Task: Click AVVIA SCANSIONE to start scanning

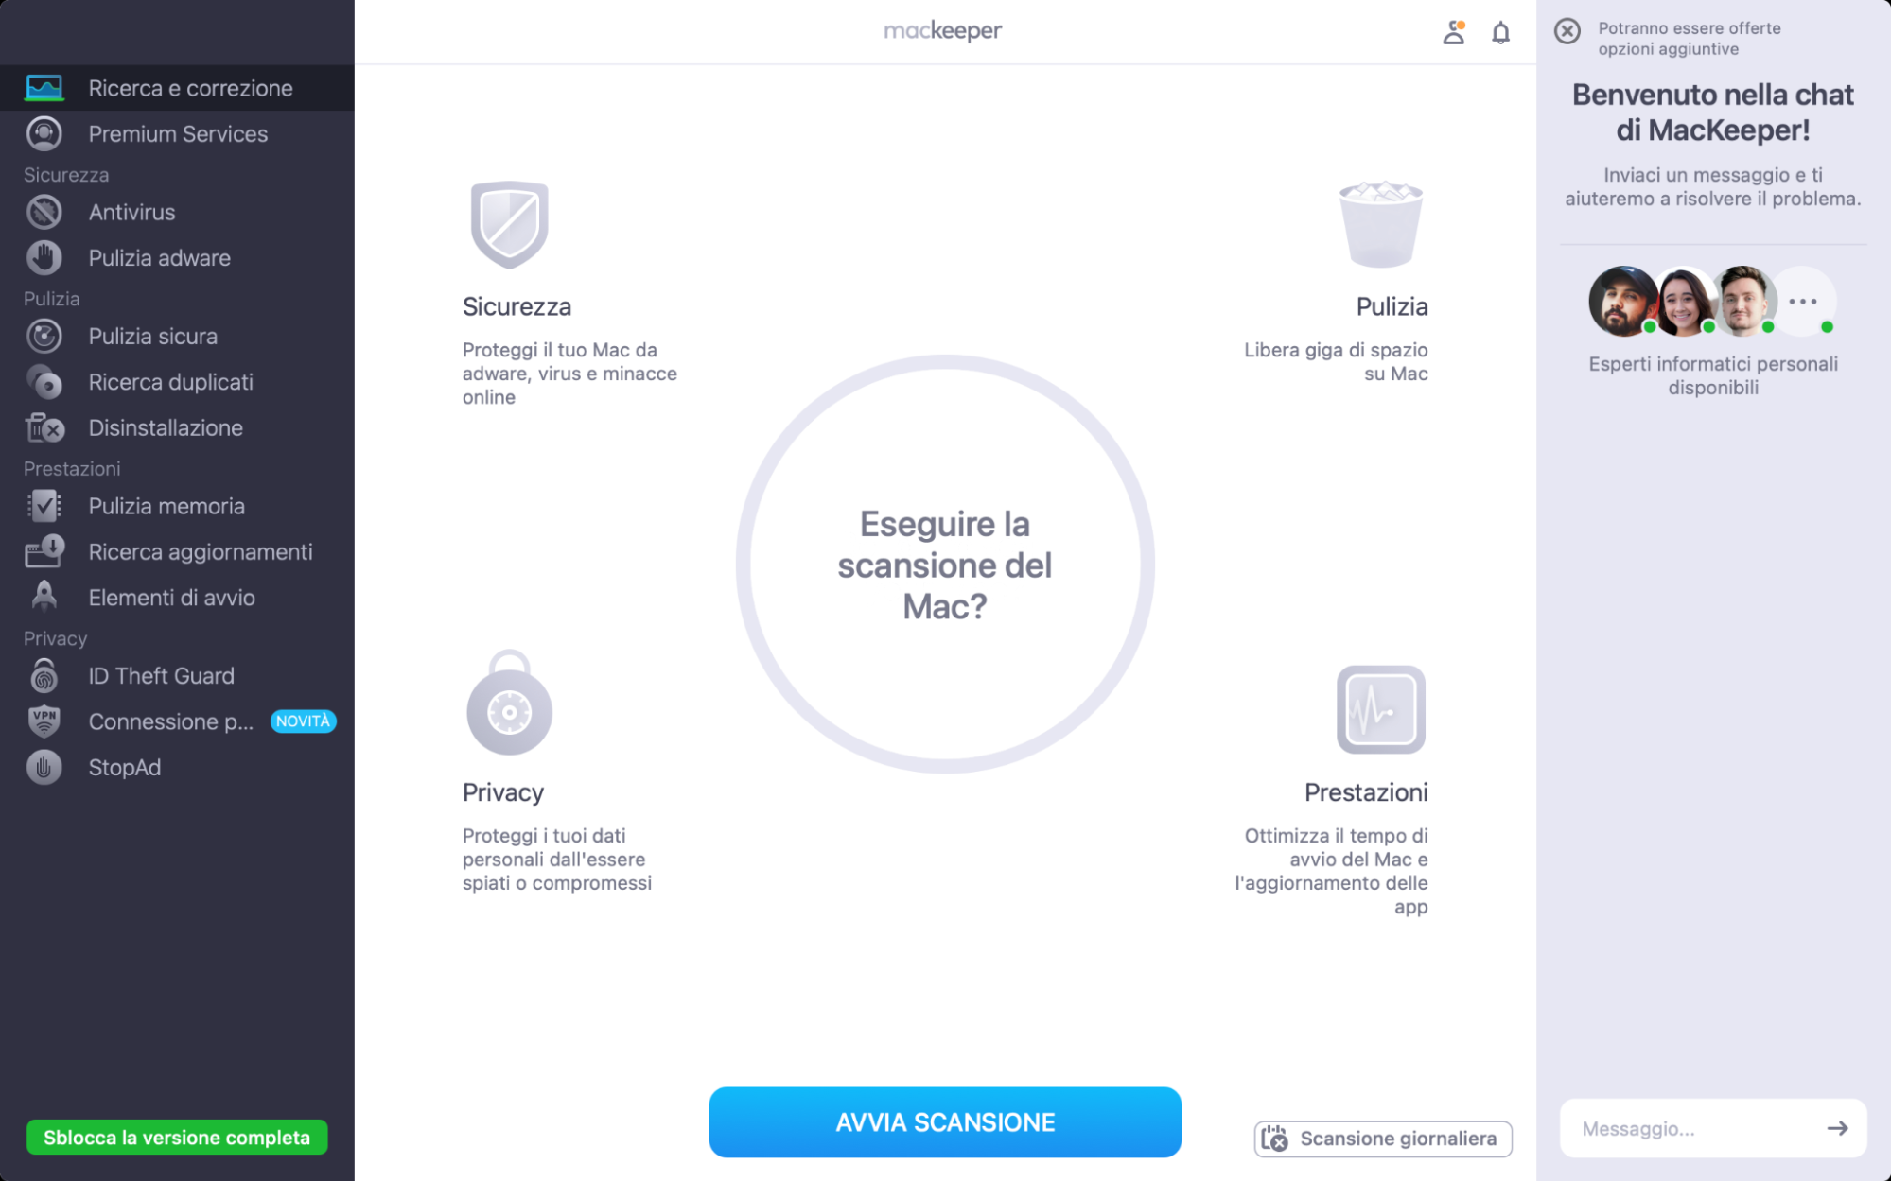Action: coord(944,1121)
